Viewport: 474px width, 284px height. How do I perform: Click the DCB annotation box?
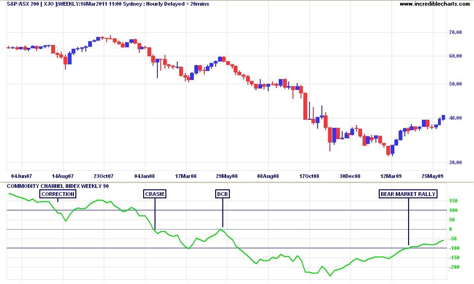pyautogui.click(x=222, y=194)
